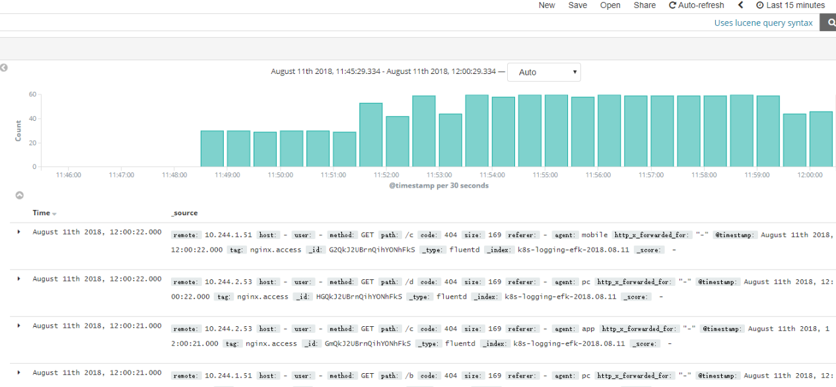
Task: Open the Share menu option
Action: point(644,5)
